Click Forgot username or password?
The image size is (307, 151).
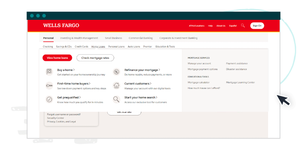click(x=64, y=114)
